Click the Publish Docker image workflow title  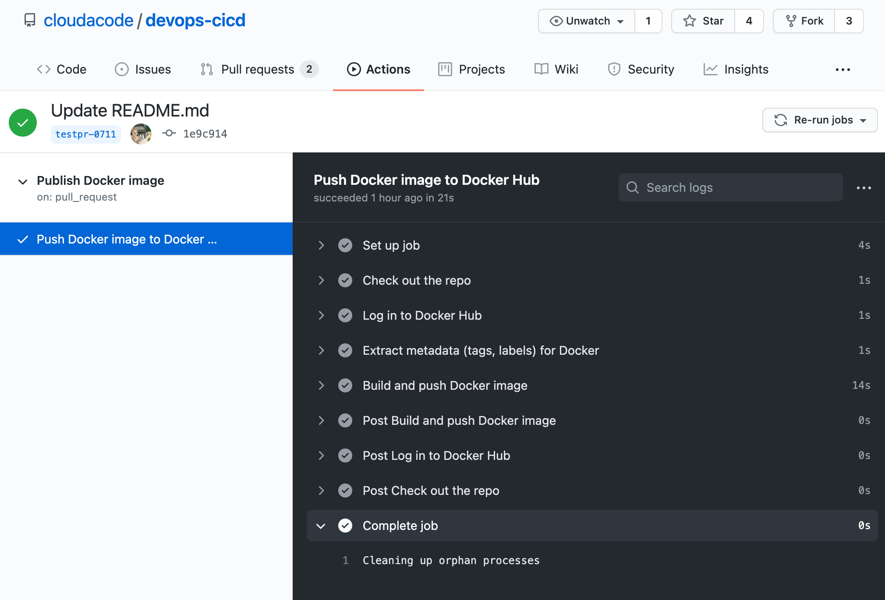[x=100, y=180]
